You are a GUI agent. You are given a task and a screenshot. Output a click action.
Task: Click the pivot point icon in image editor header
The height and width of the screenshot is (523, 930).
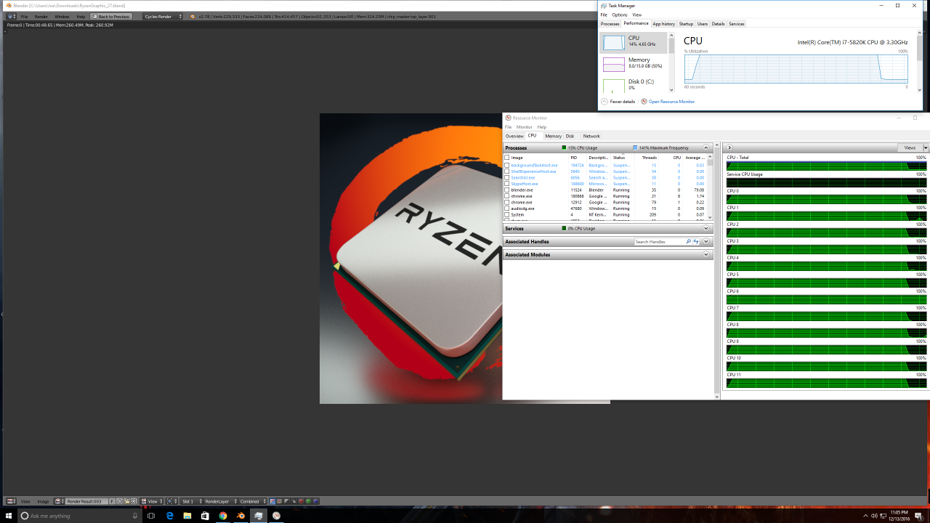pos(171,501)
